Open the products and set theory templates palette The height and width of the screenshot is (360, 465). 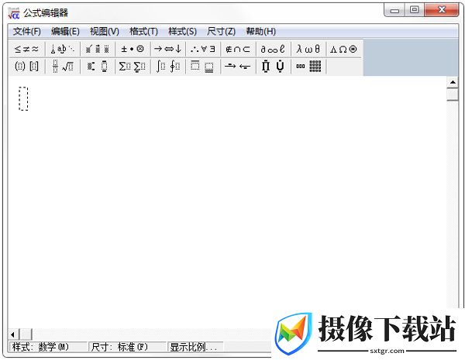274,67
